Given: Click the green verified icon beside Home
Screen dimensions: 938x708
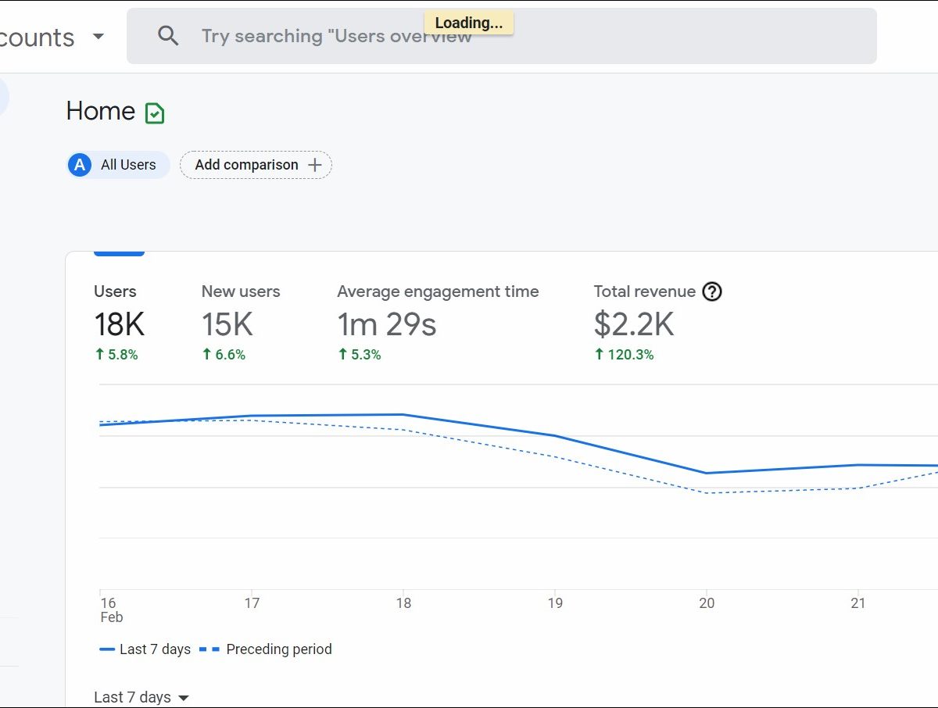Looking at the screenshot, I should click(155, 113).
